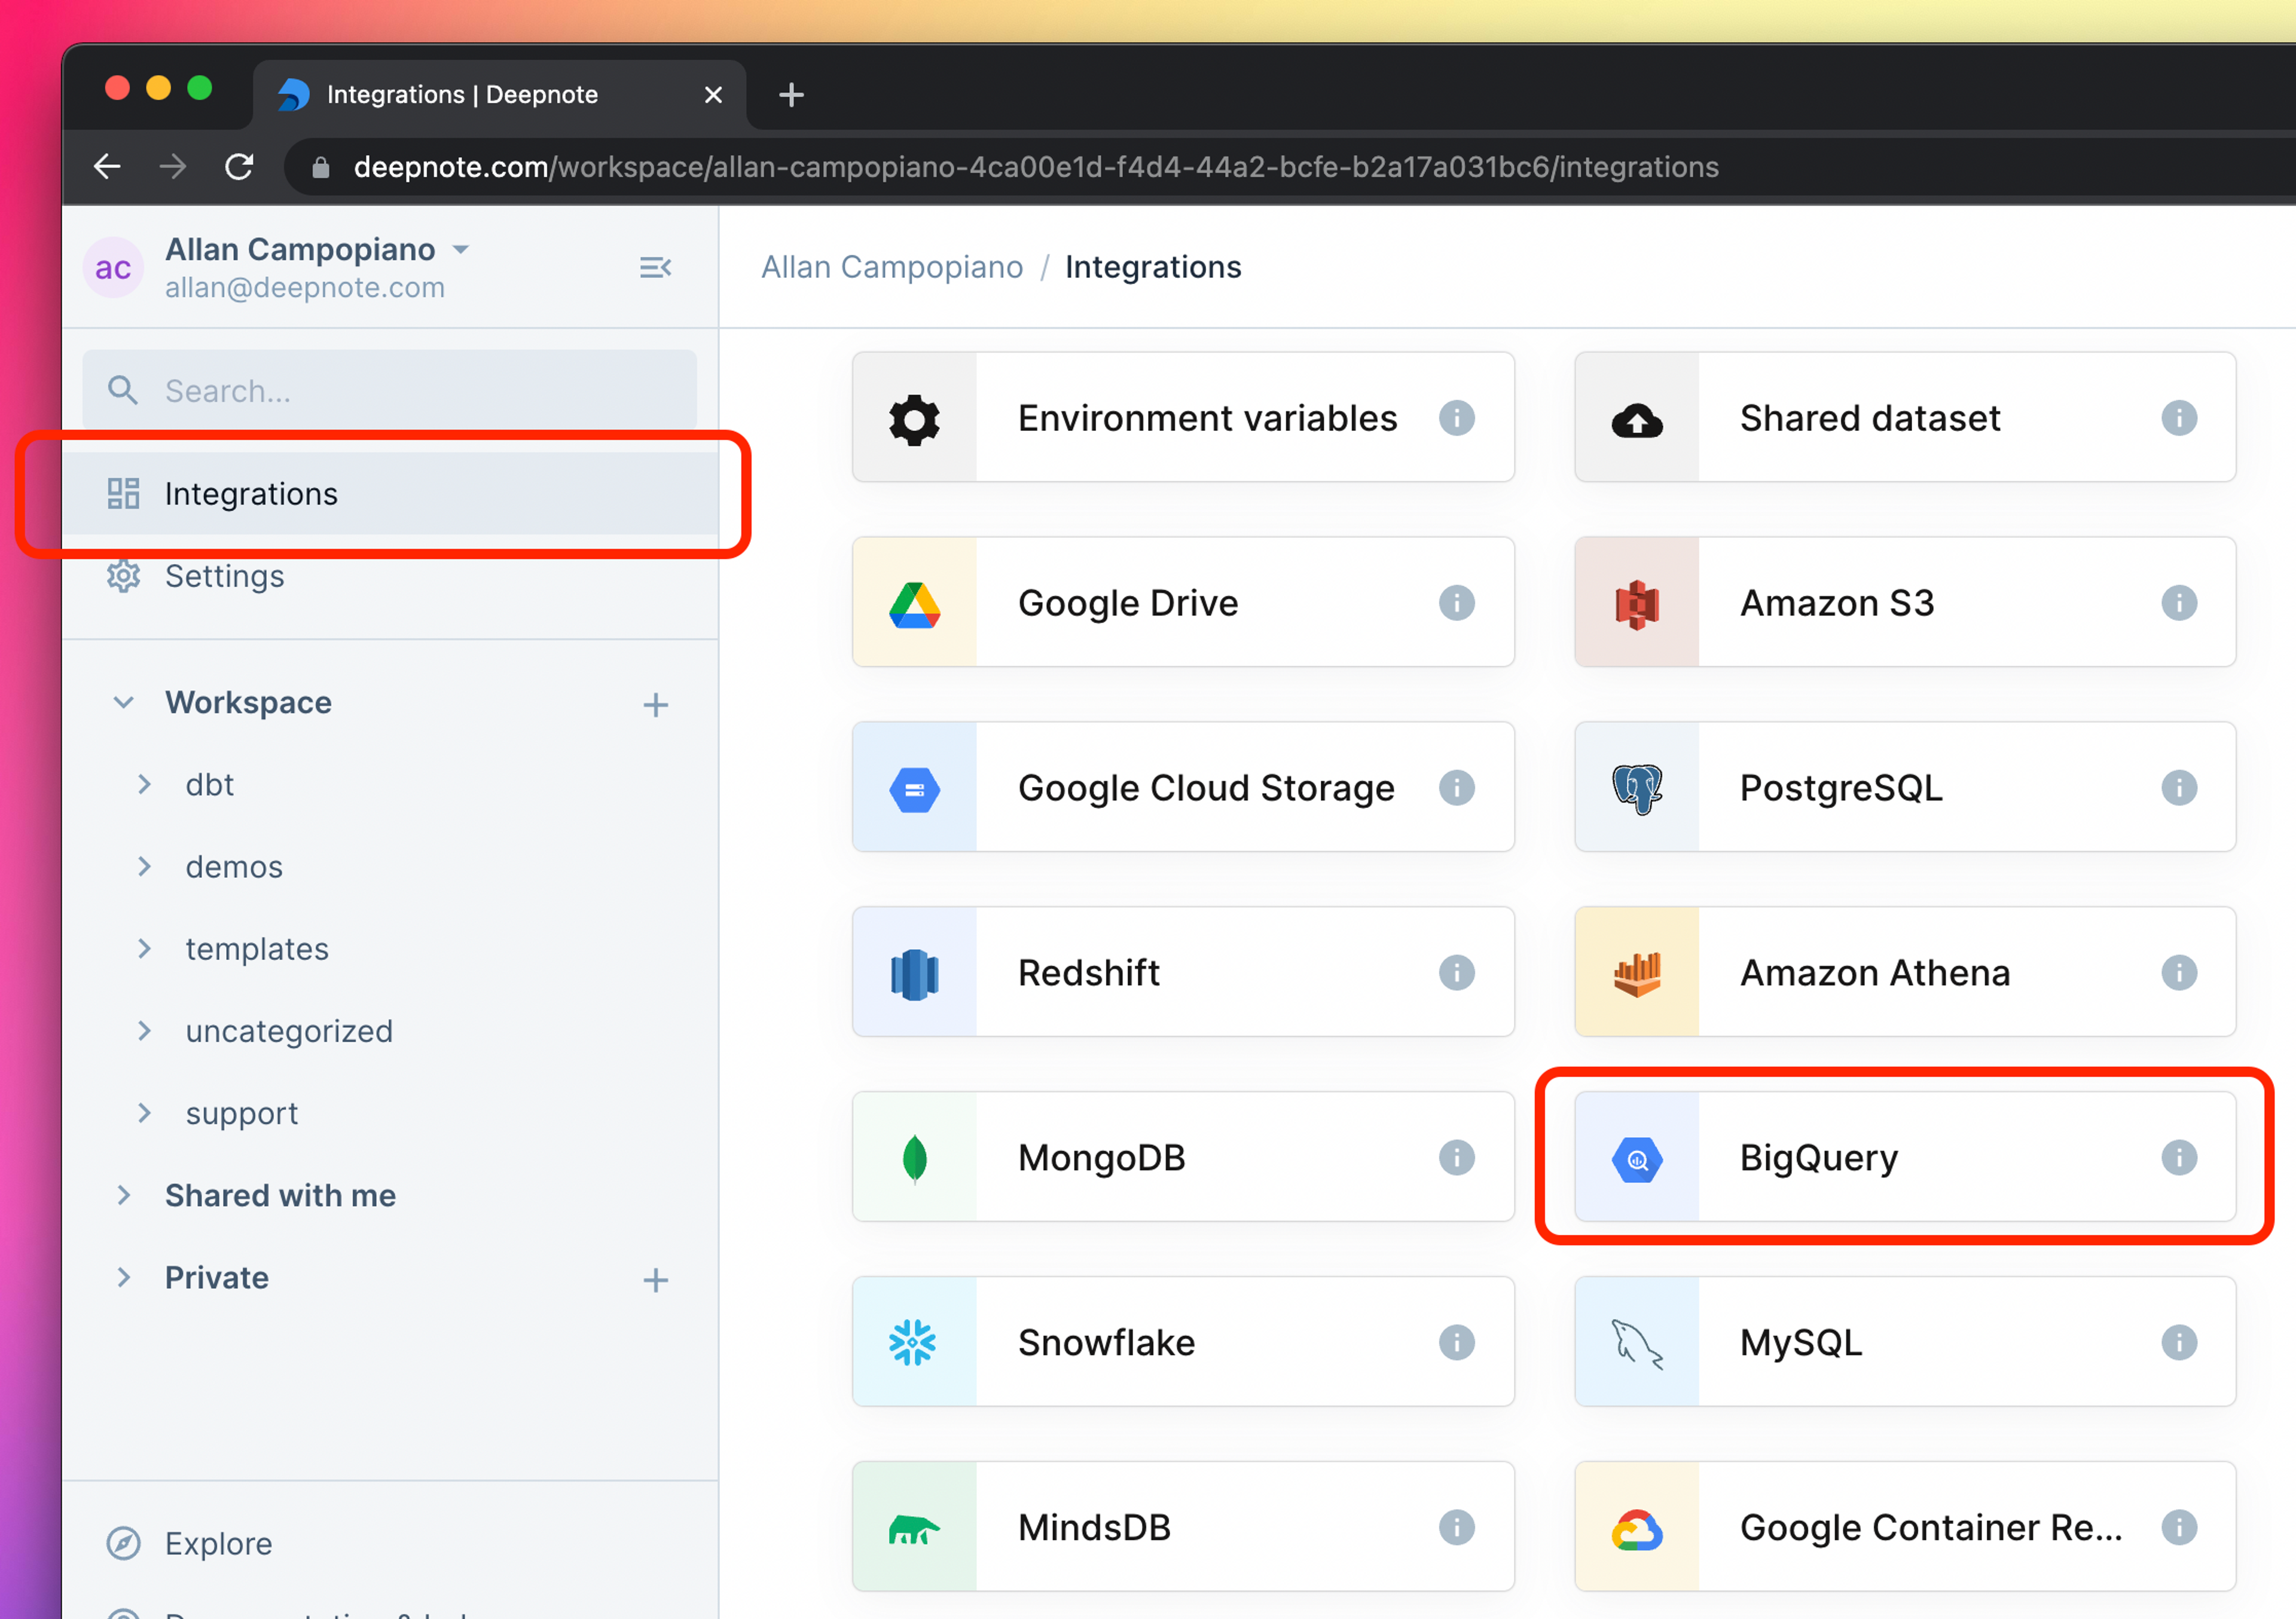Viewport: 2296px width, 1619px height.
Task: Open info for MindsDB
Action: click(1456, 1527)
